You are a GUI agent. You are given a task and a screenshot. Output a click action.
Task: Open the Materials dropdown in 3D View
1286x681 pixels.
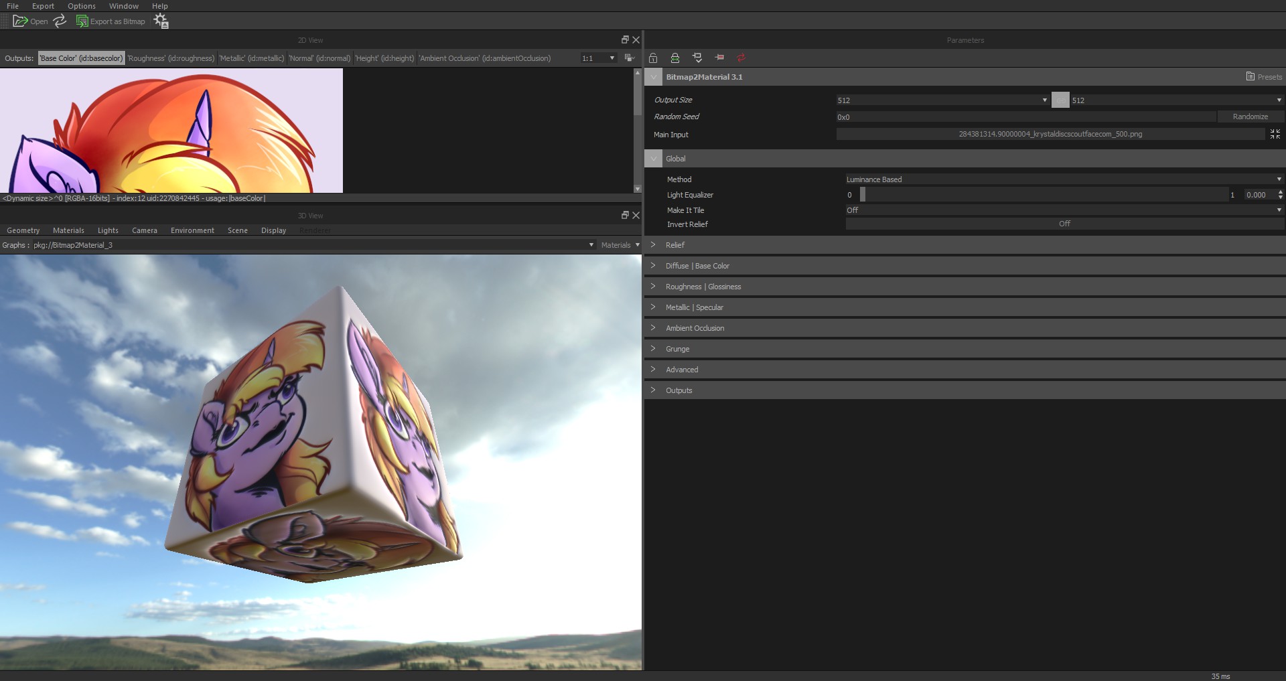[620, 245]
